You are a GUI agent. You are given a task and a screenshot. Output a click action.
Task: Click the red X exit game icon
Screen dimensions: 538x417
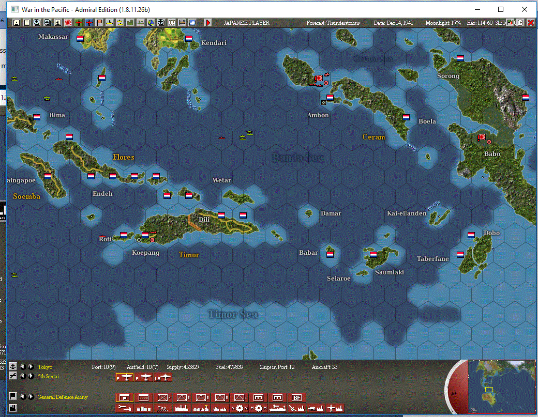[x=530, y=23]
